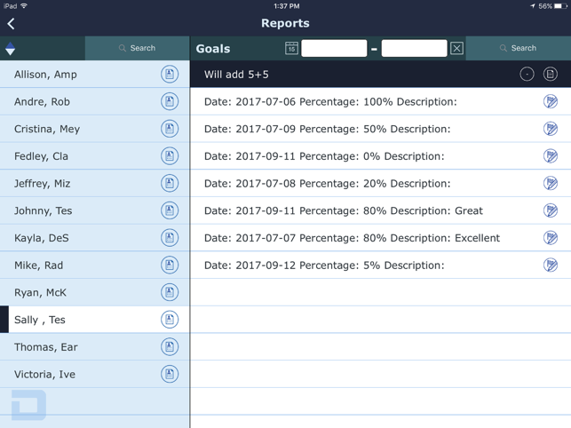
Task: Open the report icon for Victoria, Ive
Action: pyautogui.click(x=170, y=374)
